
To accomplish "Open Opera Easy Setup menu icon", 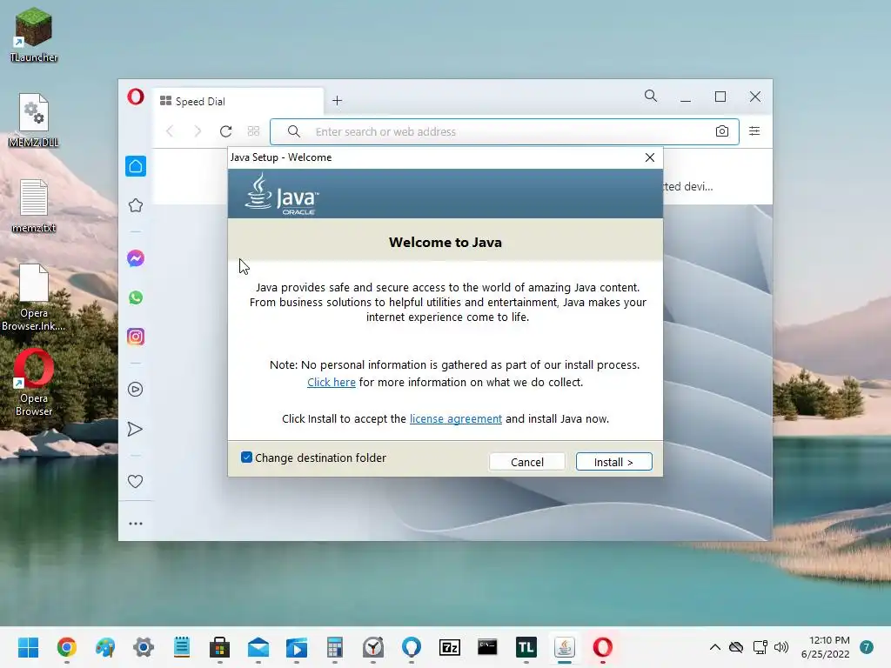I will coord(754,131).
